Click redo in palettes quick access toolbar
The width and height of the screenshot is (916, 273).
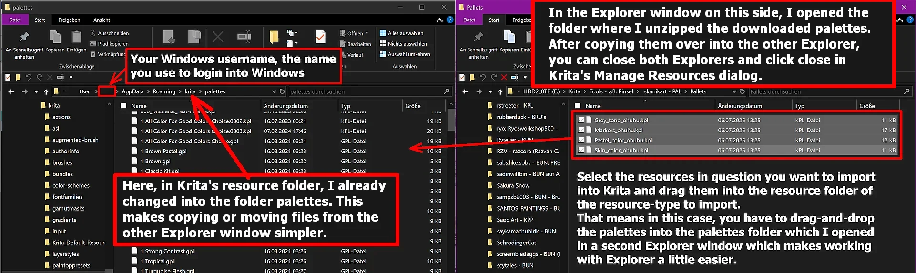tap(40, 77)
